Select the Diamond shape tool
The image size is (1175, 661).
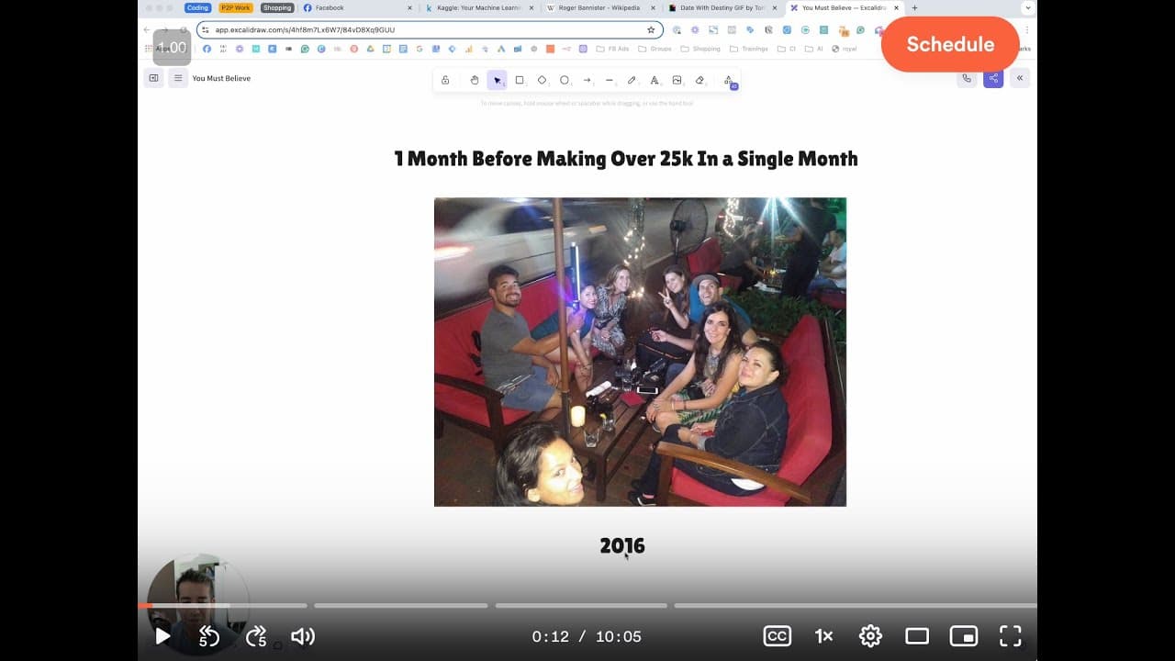(542, 80)
